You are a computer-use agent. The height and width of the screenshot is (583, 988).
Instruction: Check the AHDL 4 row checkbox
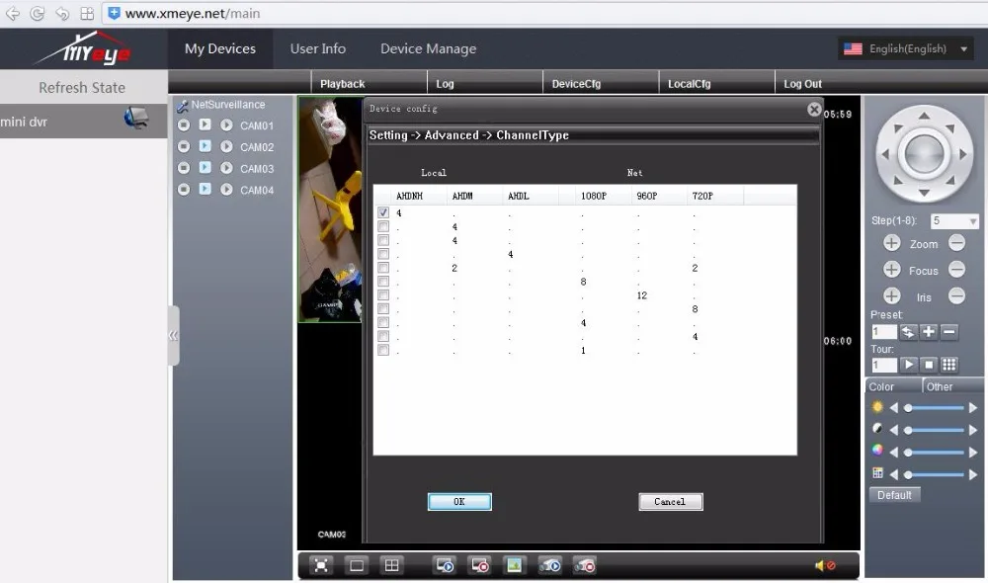pyautogui.click(x=383, y=254)
